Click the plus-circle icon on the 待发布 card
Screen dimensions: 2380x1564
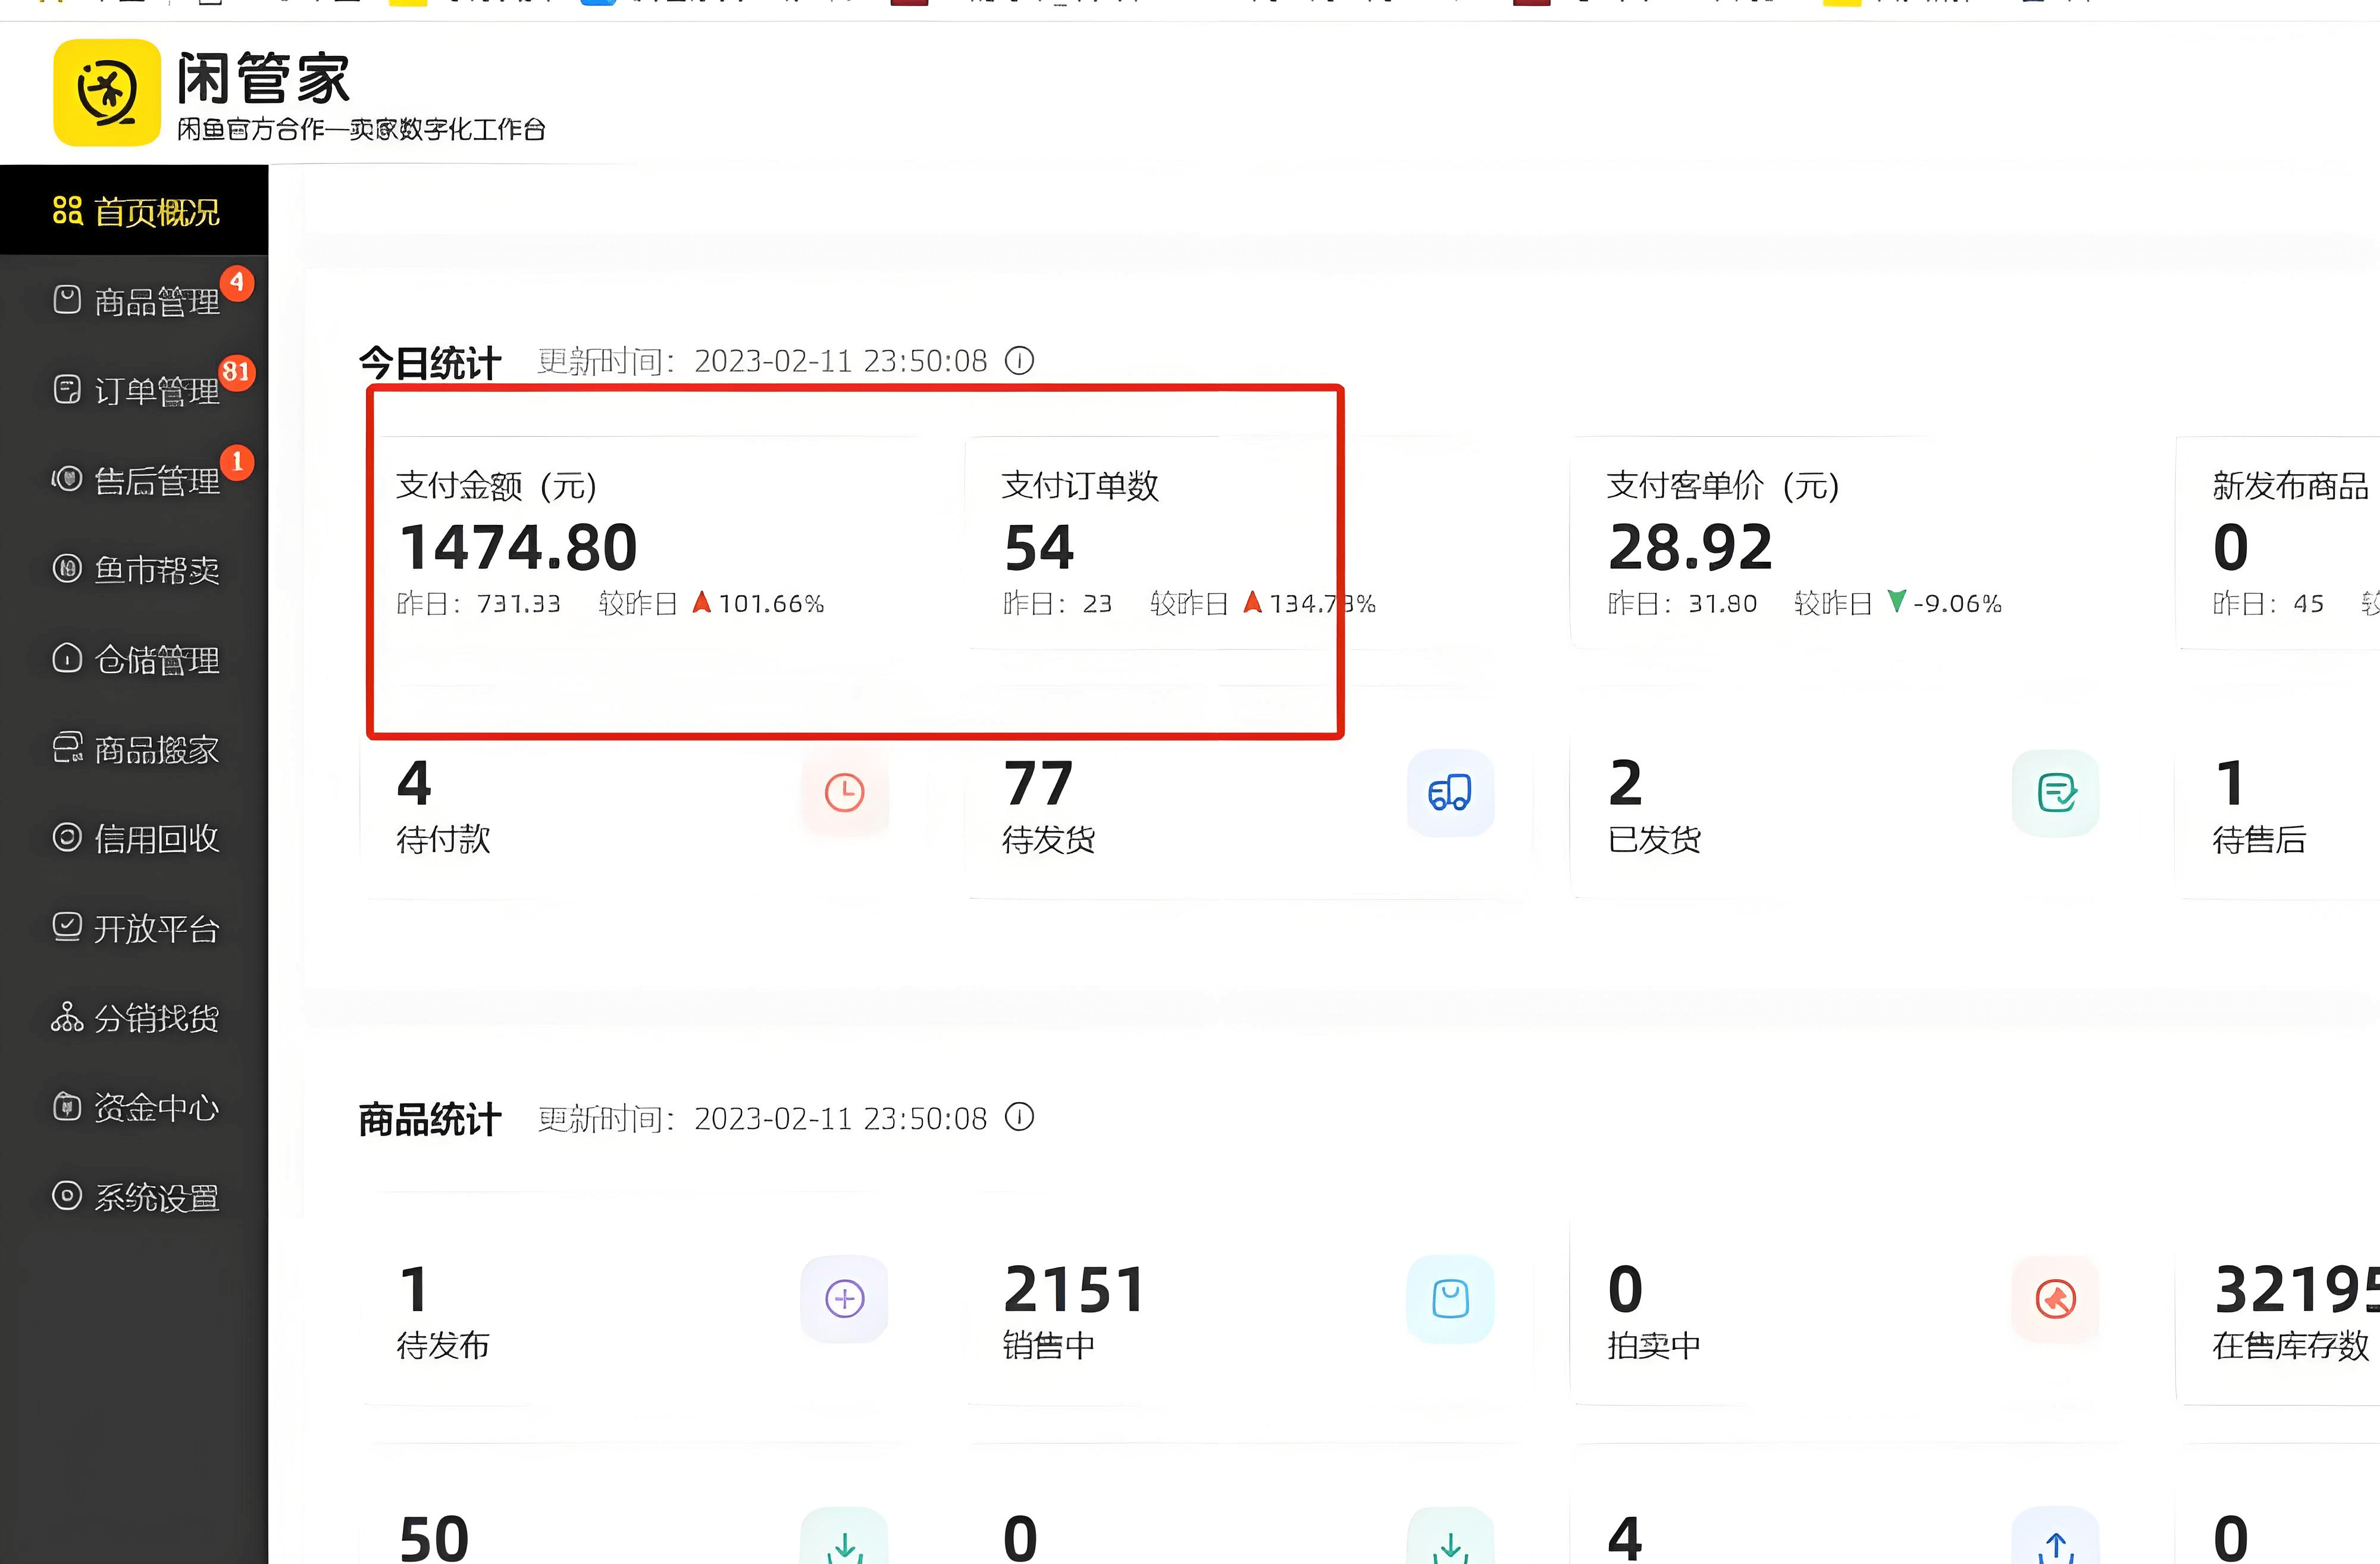[x=845, y=1299]
